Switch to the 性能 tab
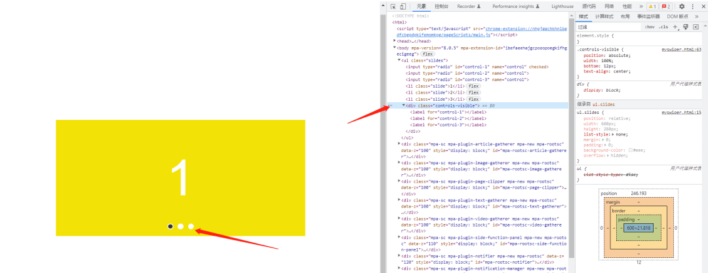Screen dimensions: 708x273 click(627, 7)
